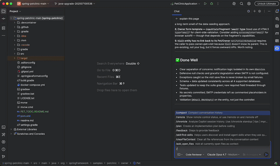Open the Project view dropdown
Viewport: 280px width, 166px height.
click(15, 11)
